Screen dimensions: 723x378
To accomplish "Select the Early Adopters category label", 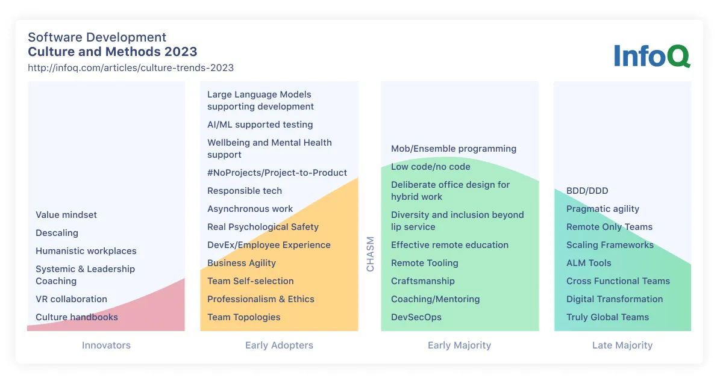I will pos(279,345).
